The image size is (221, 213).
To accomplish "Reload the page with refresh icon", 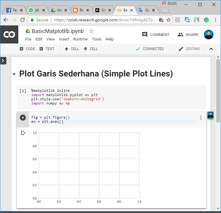I will click(23, 20).
